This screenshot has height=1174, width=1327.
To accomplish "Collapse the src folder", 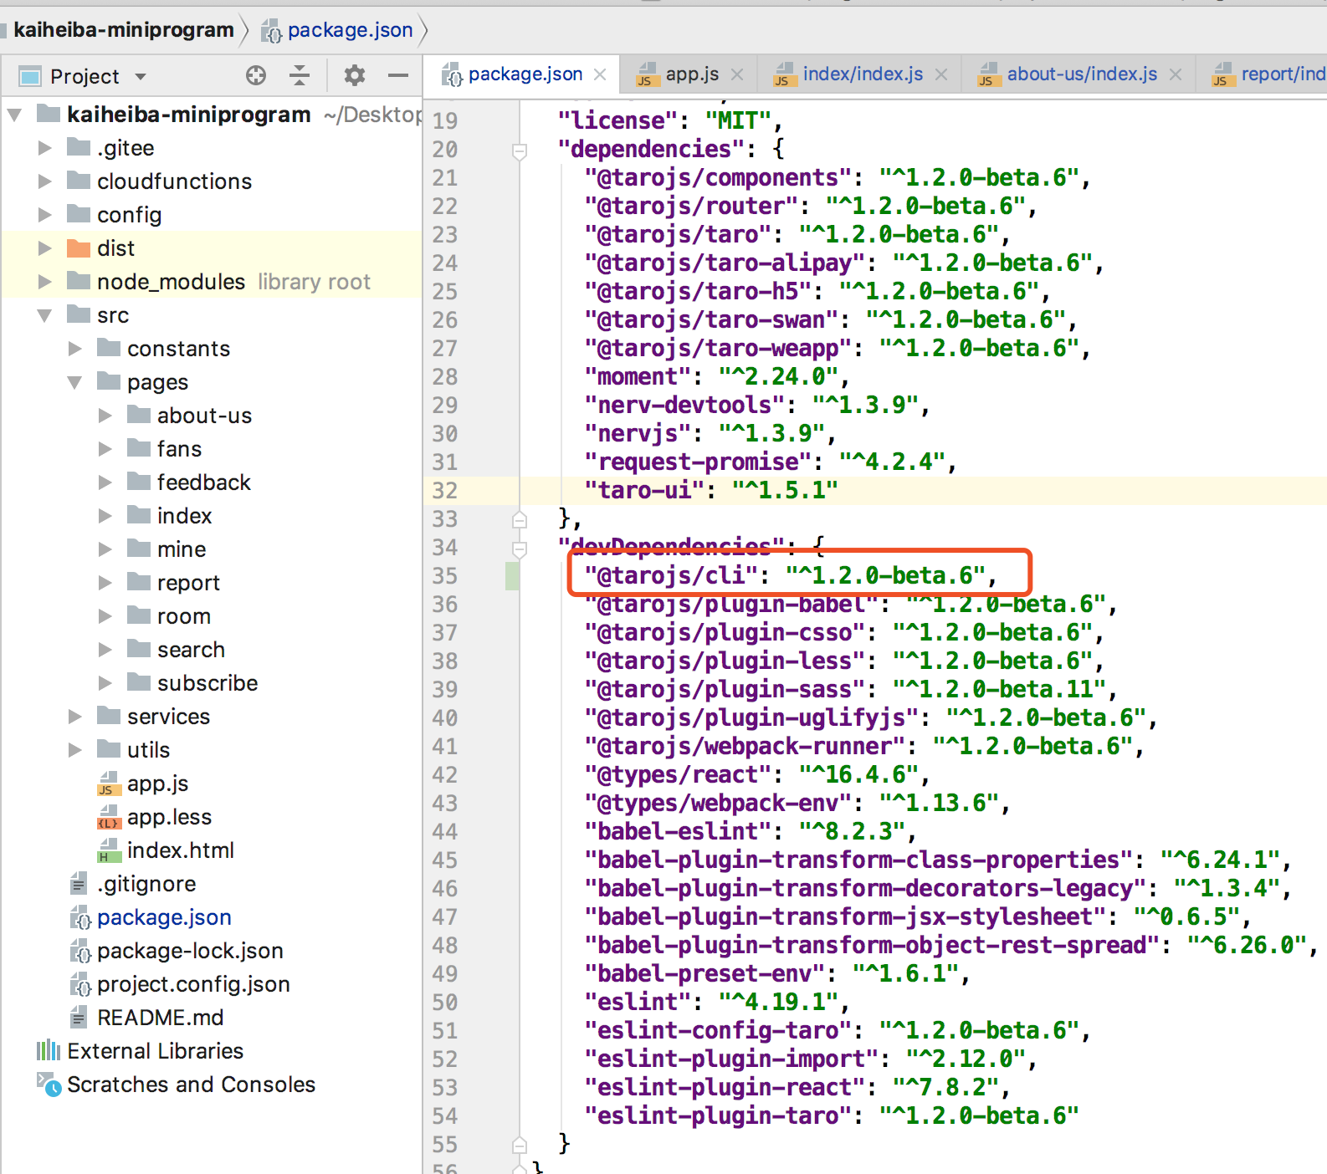I will point(45,315).
